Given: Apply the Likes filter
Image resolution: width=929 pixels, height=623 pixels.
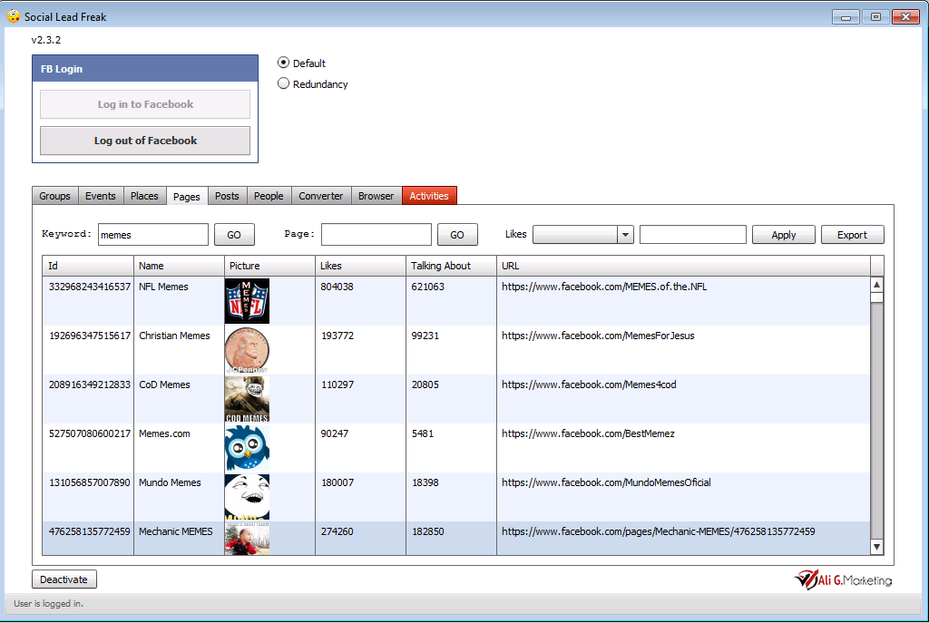Looking at the screenshot, I should point(783,235).
